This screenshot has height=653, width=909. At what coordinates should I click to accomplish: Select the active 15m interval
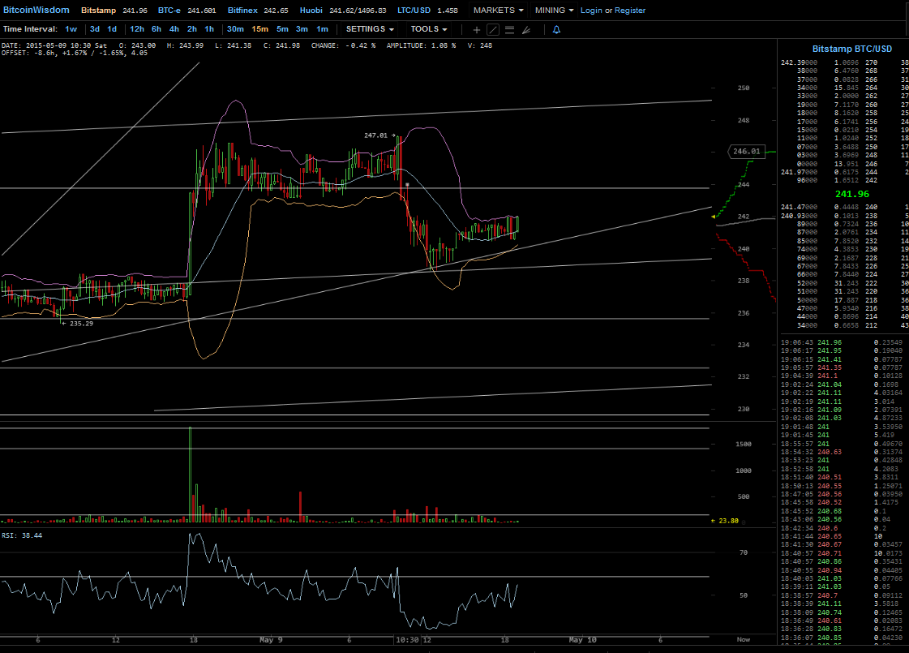pos(259,29)
